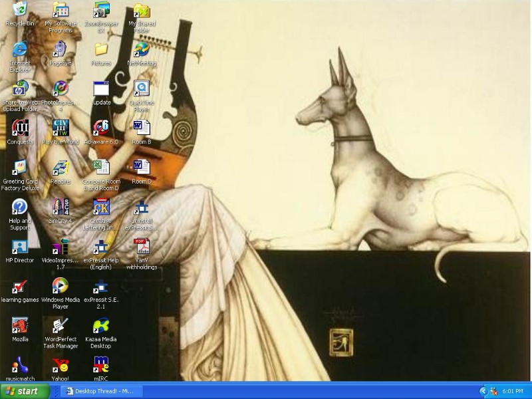Launch Internet Explorer from the desktop
532x399 pixels.
(20, 50)
